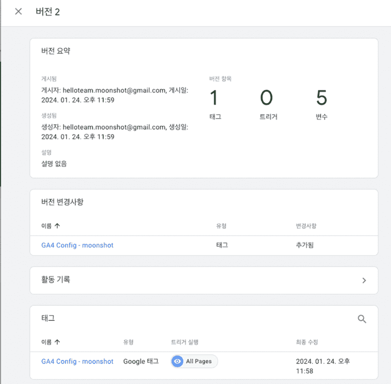This screenshot has width=391, height=384.
Task: Toggle the All Pages trigger chip
Action: 195,361
